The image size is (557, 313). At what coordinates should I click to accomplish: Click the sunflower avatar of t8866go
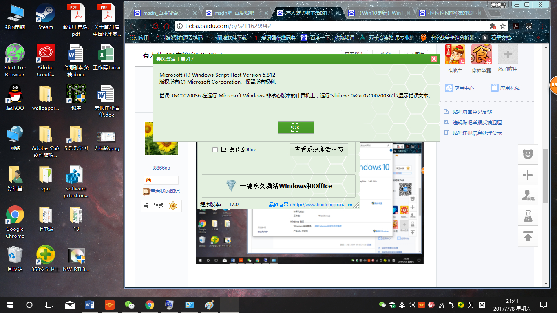(x=161, y=139)
